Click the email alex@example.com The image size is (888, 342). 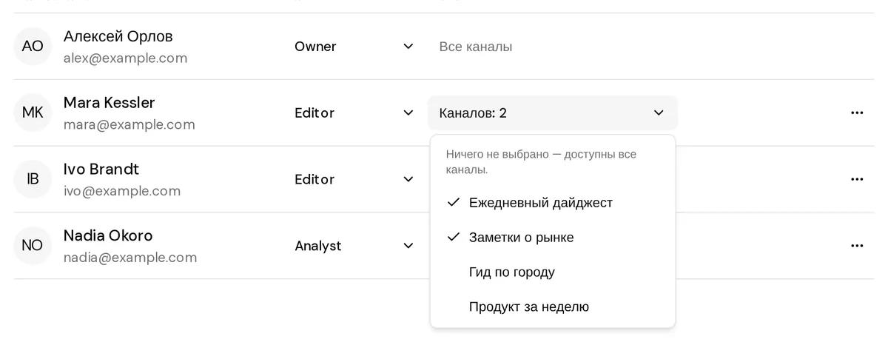pyautogui.click(x=126, y=58)
